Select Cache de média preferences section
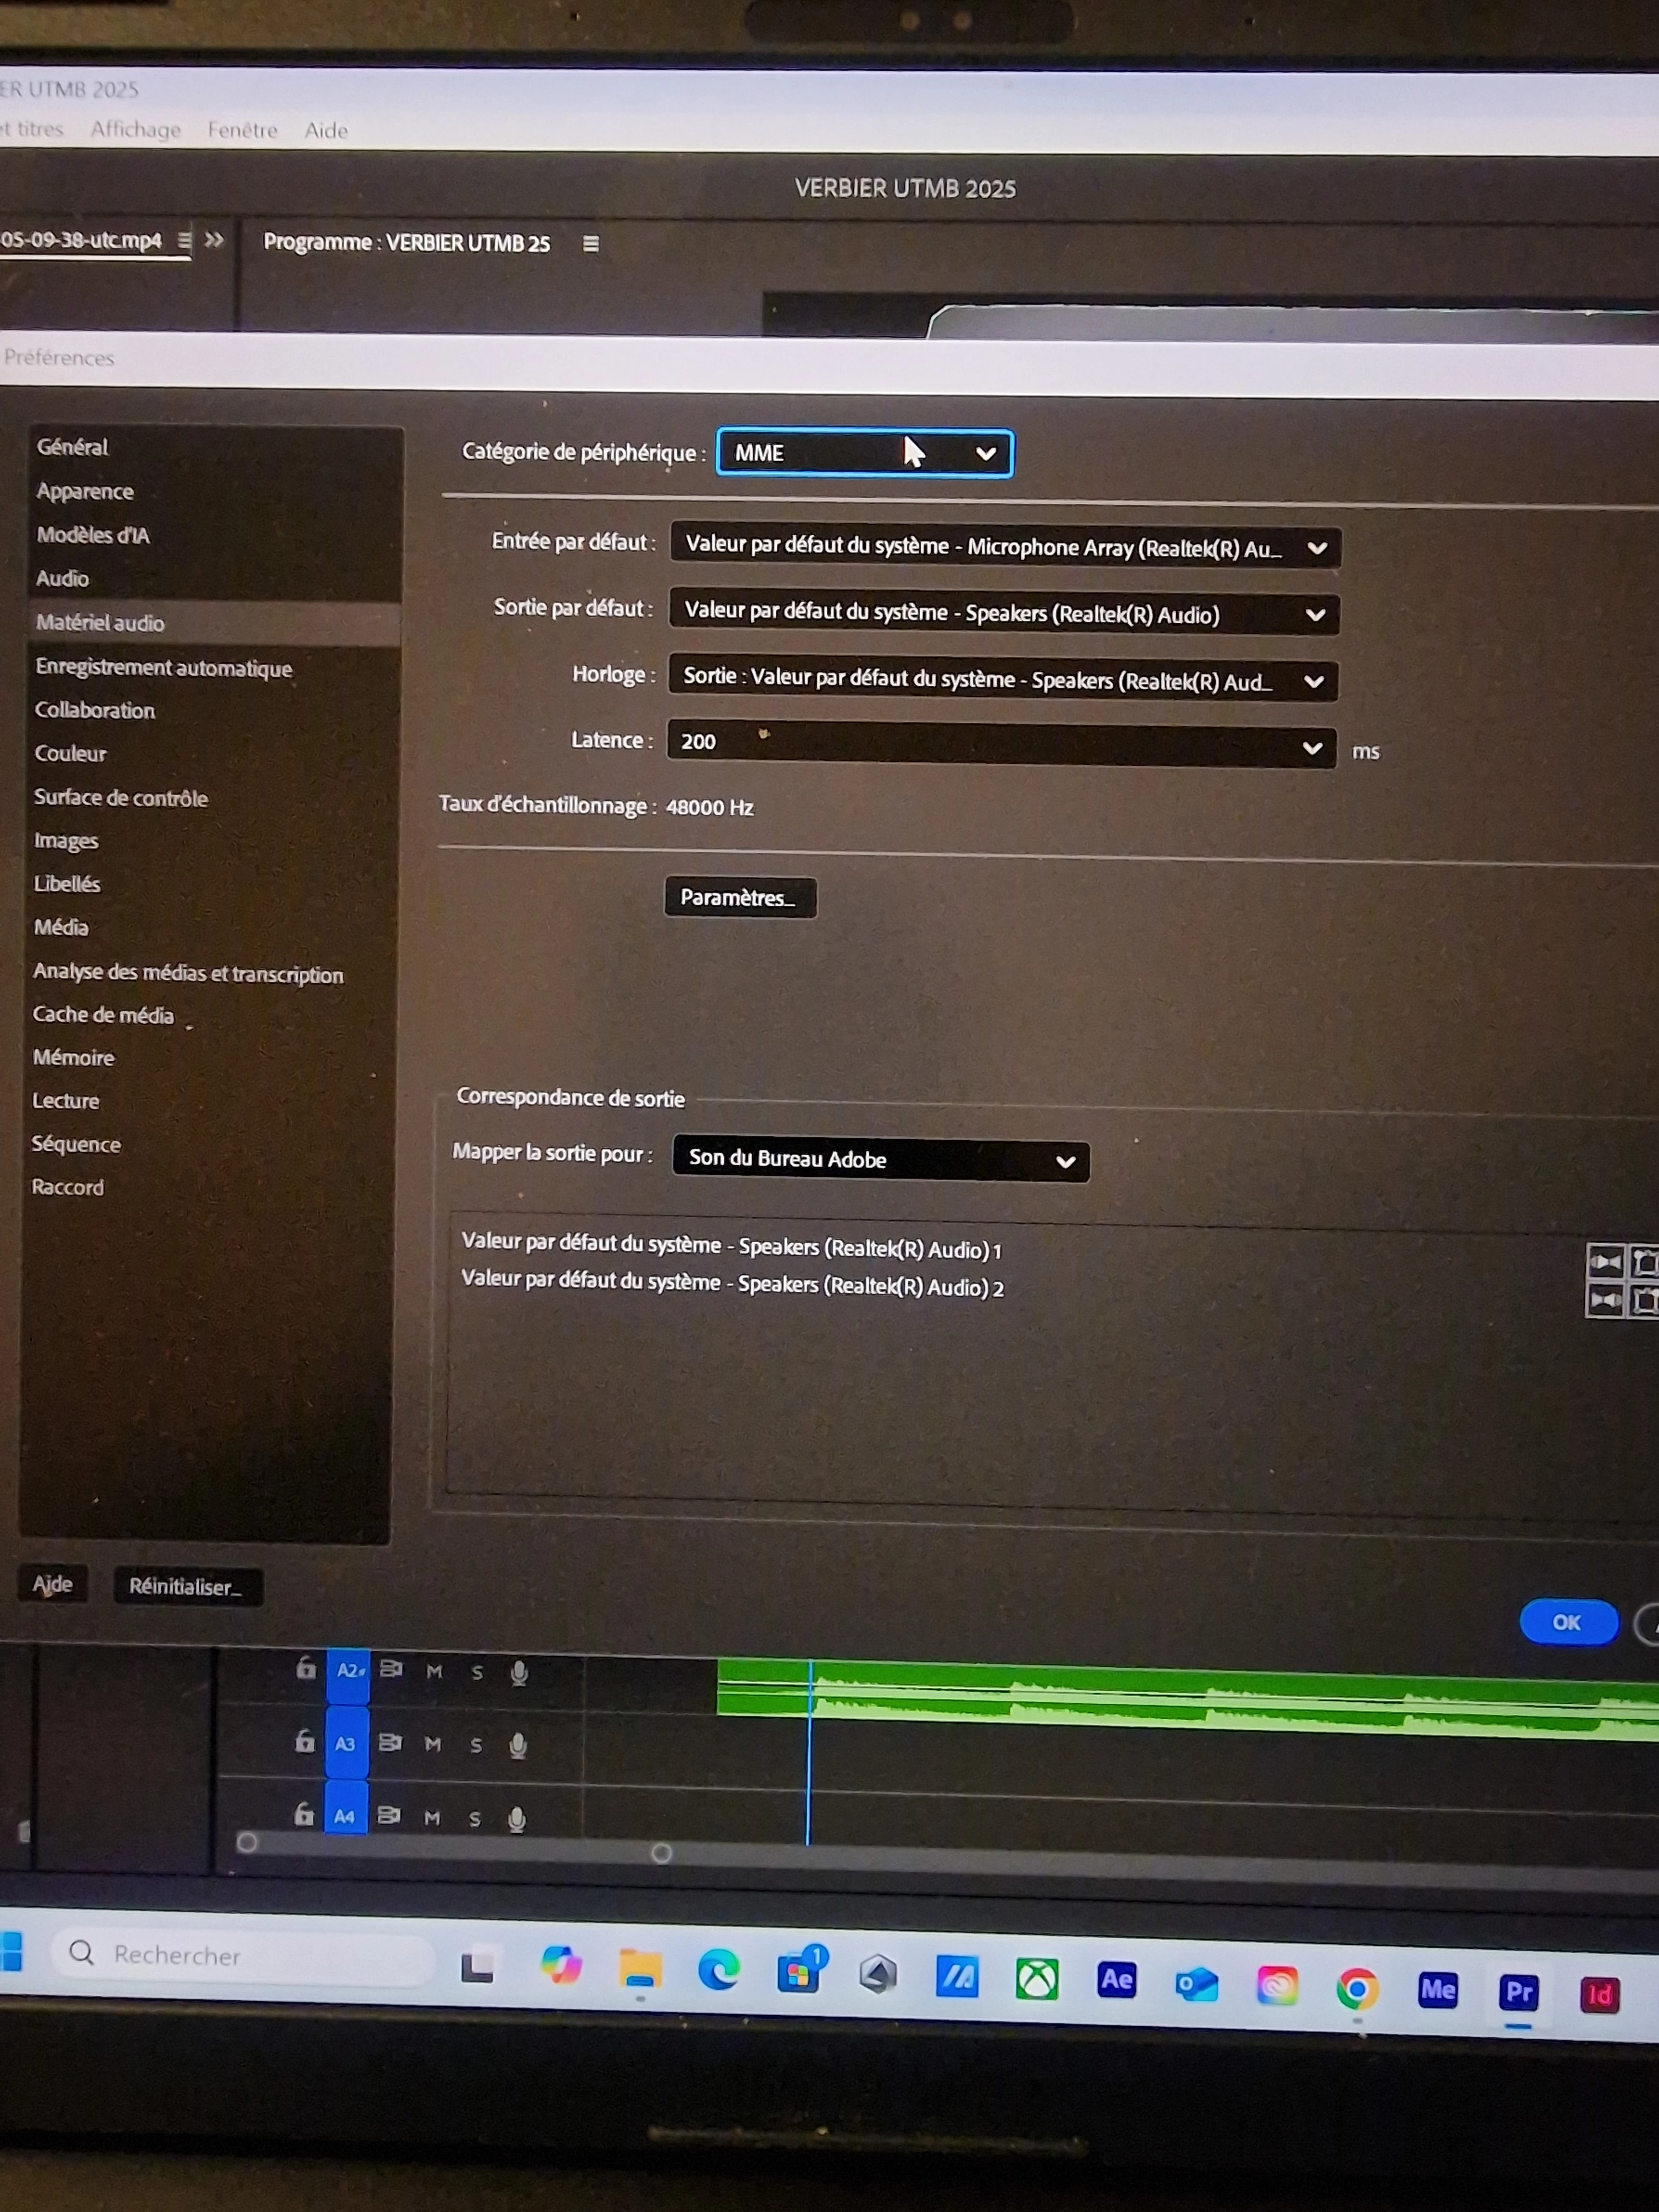The height and width of the screenshot is (2212, 1659). point(103,1014)
